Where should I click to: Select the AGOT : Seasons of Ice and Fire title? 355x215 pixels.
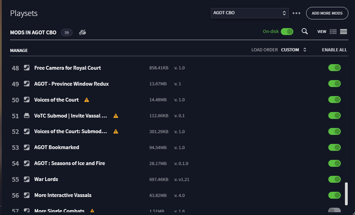pyautogui.click(x=69, y=163)
